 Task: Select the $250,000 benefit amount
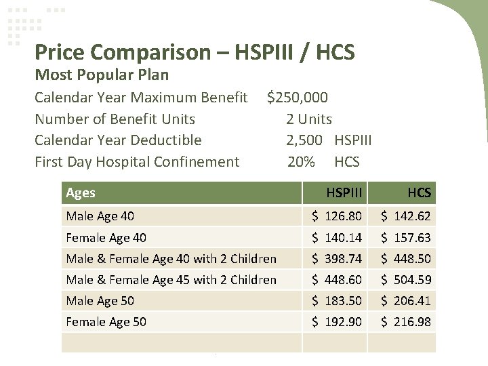point(300,98)
